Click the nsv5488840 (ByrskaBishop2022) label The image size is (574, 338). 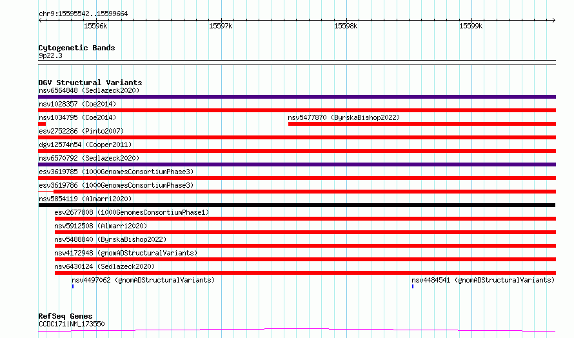(110, 239)
